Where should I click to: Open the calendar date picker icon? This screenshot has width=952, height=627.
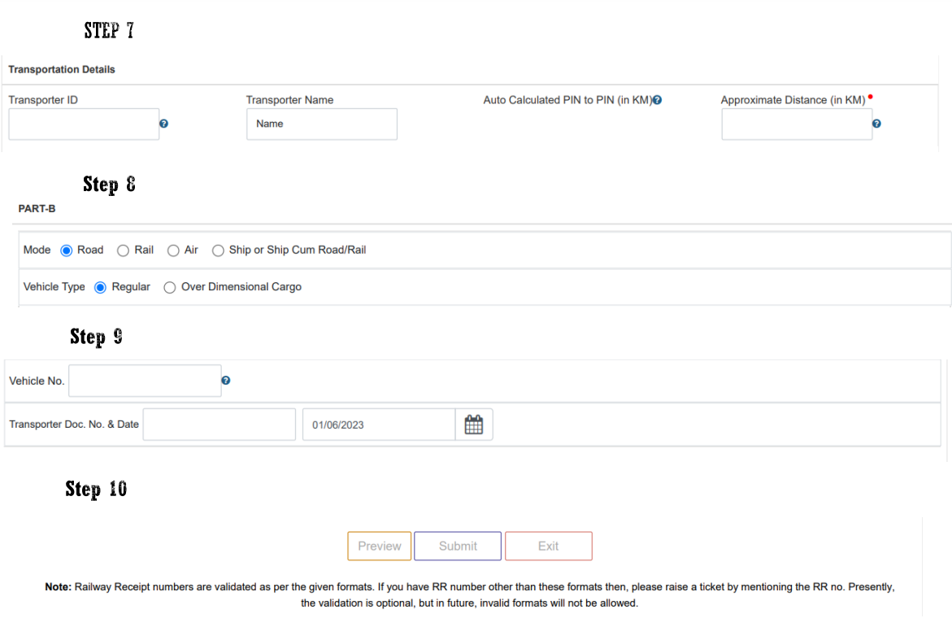pos(474,425)
